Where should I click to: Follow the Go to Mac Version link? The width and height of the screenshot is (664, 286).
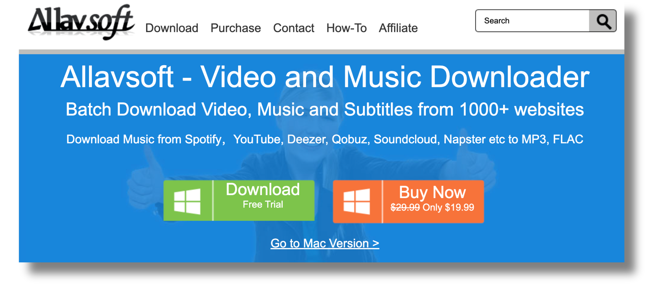(325, 243)
